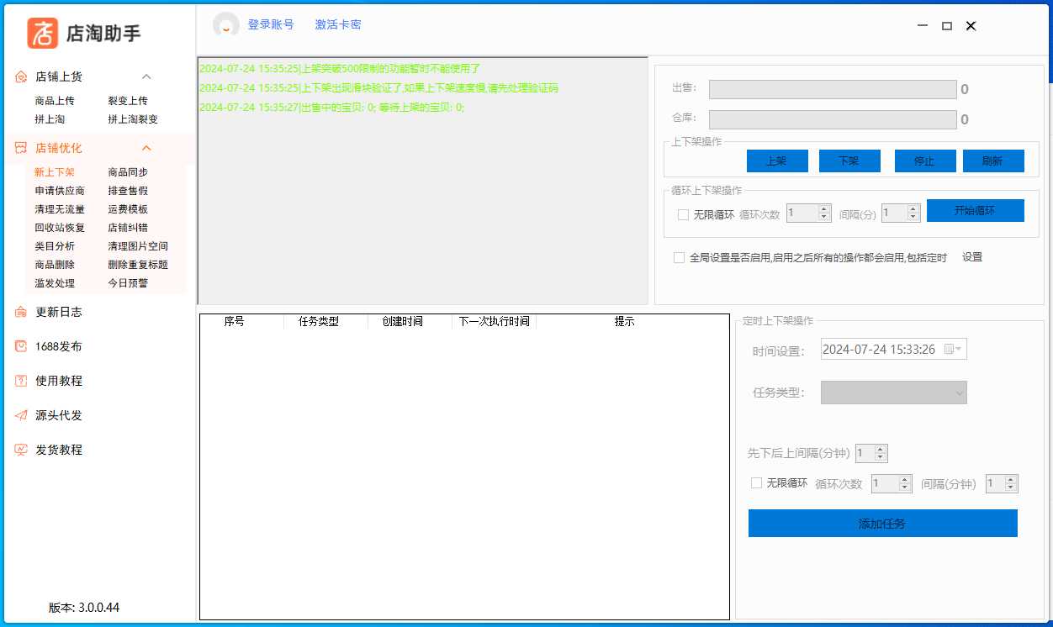Open the 任务类型 dropdown

tap(893, 393)
